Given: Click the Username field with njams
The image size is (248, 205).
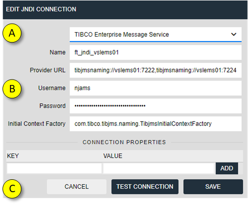Looking at the screenshot, I should pos(155,88).
